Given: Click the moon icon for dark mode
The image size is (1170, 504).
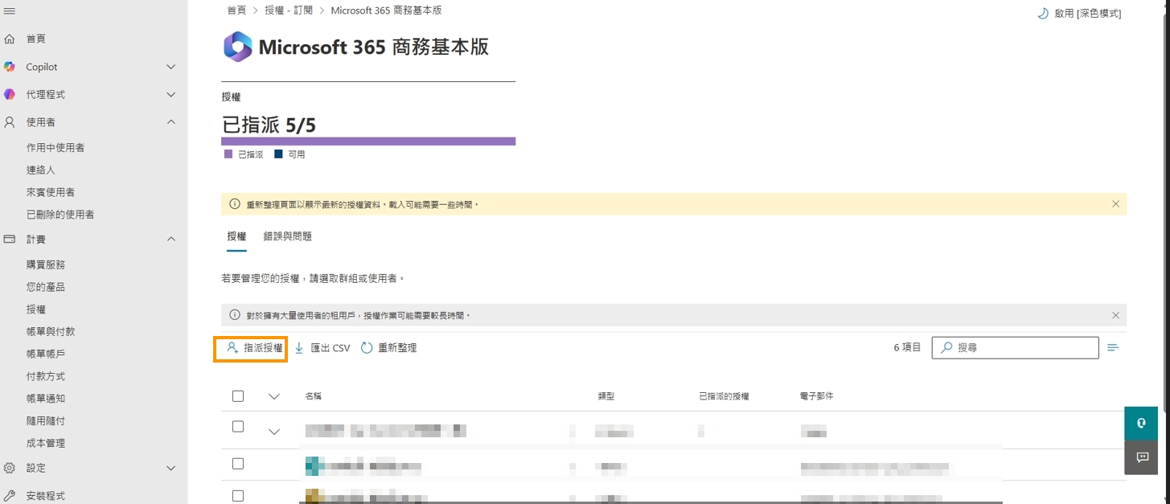Looking at the screenshot, I should click(1043, 13).
